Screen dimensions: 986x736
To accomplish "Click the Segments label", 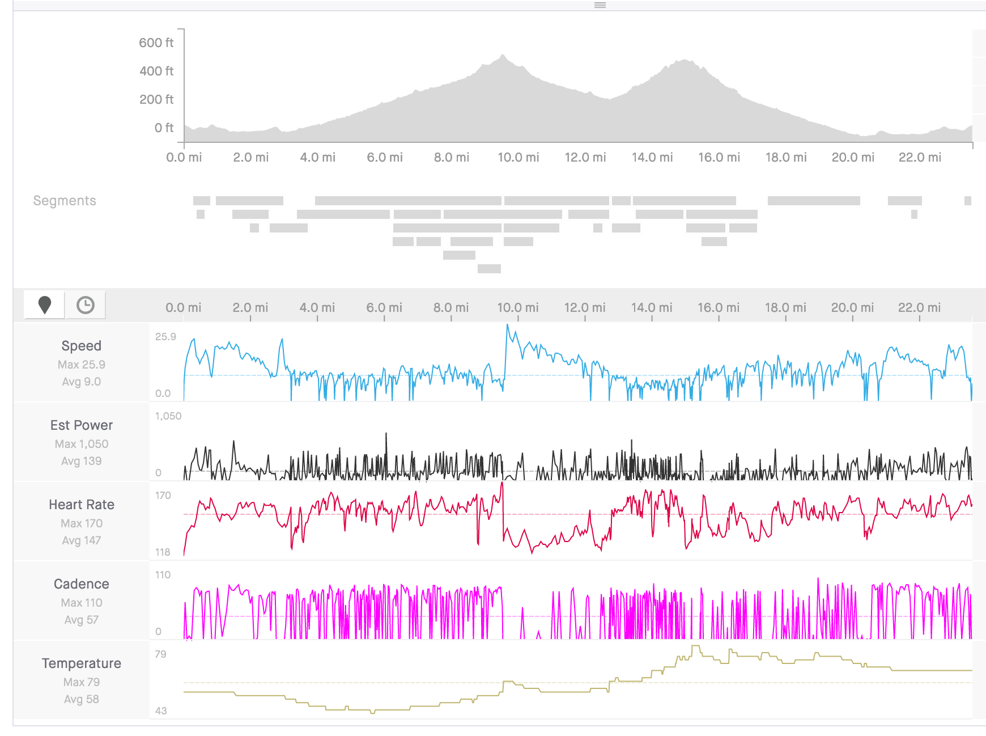I will (x=65, y=201).
